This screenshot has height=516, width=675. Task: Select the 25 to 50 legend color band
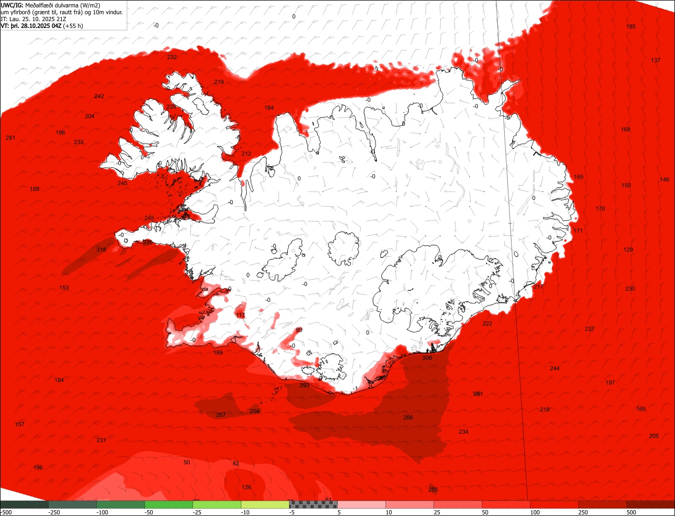(458, 504)
